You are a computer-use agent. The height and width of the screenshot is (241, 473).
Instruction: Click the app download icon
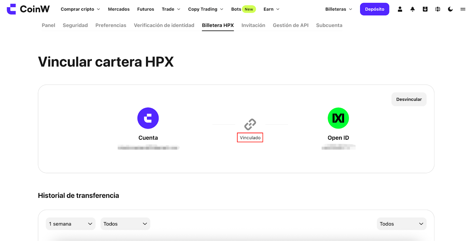pyautogui.click(x=425, y=9)
